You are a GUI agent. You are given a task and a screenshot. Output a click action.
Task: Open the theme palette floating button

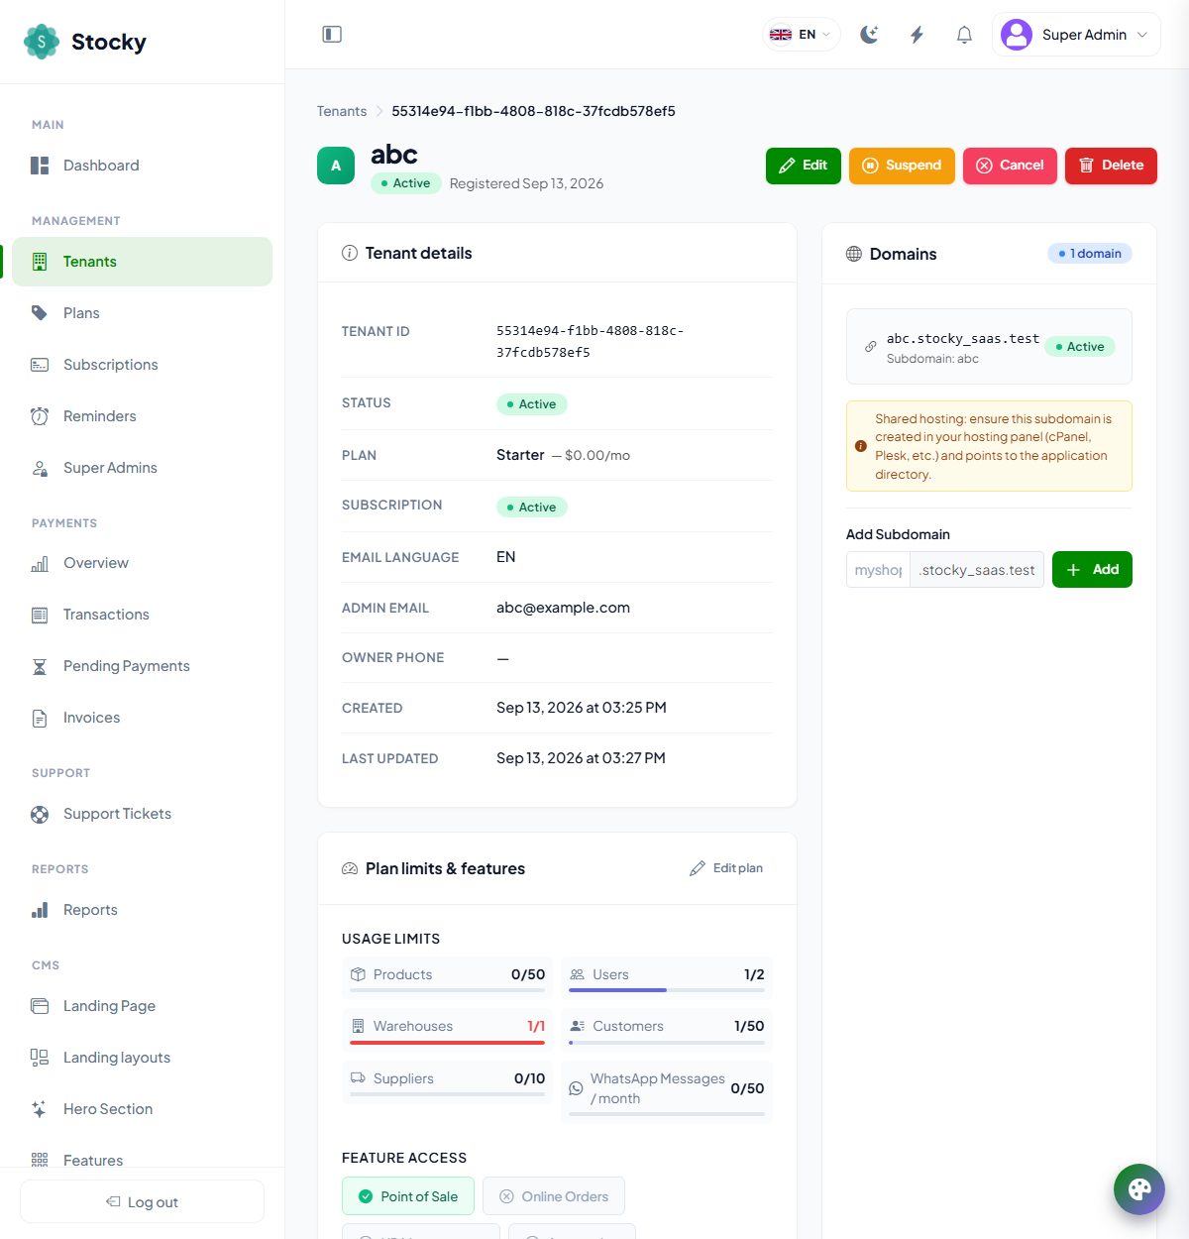[x=1139, y=1189]
